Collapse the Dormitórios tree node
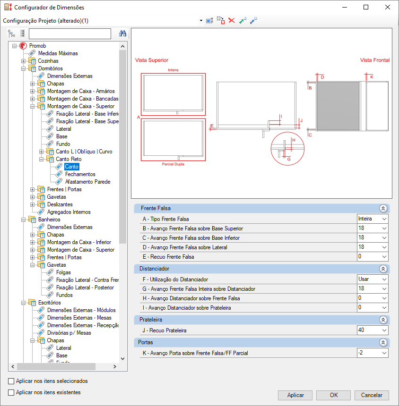Viewport: 399px width, 406px height. point(23,68)
